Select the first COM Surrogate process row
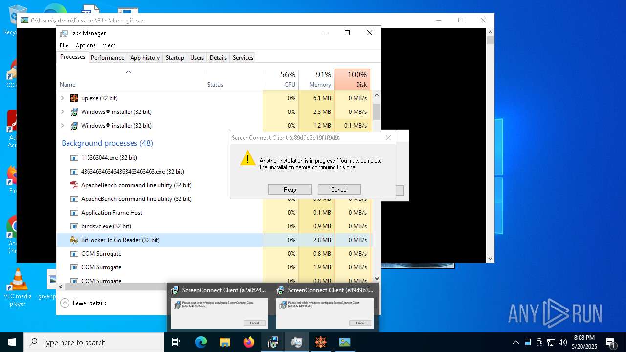 tap(213, 254)
